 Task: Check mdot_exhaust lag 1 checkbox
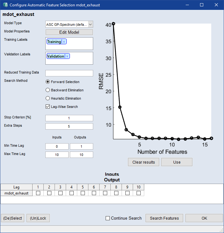(x=38, y=193)
